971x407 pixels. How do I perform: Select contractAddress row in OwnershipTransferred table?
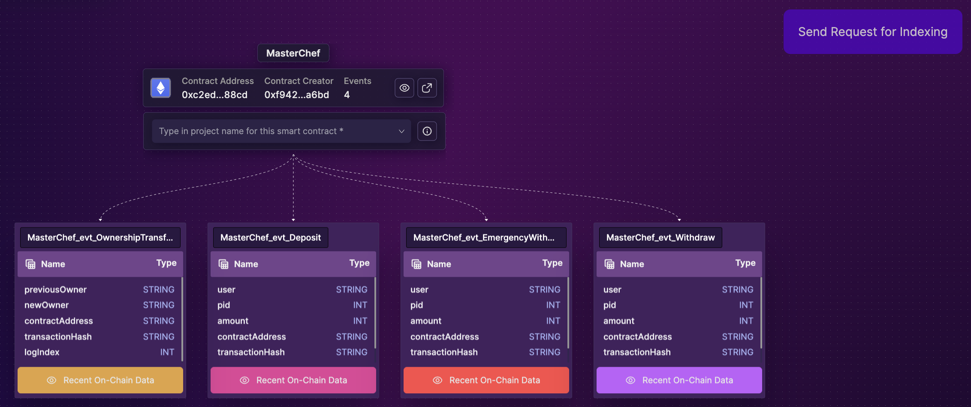100,321
